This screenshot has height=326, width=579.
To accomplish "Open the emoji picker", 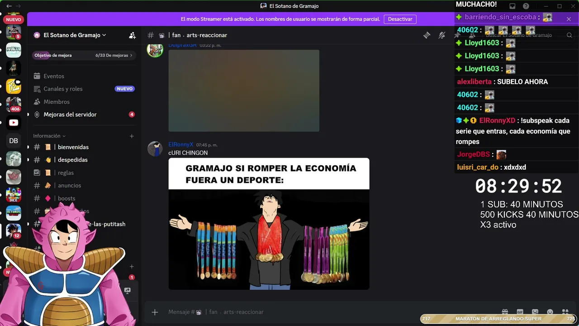I will pos(550,312).
